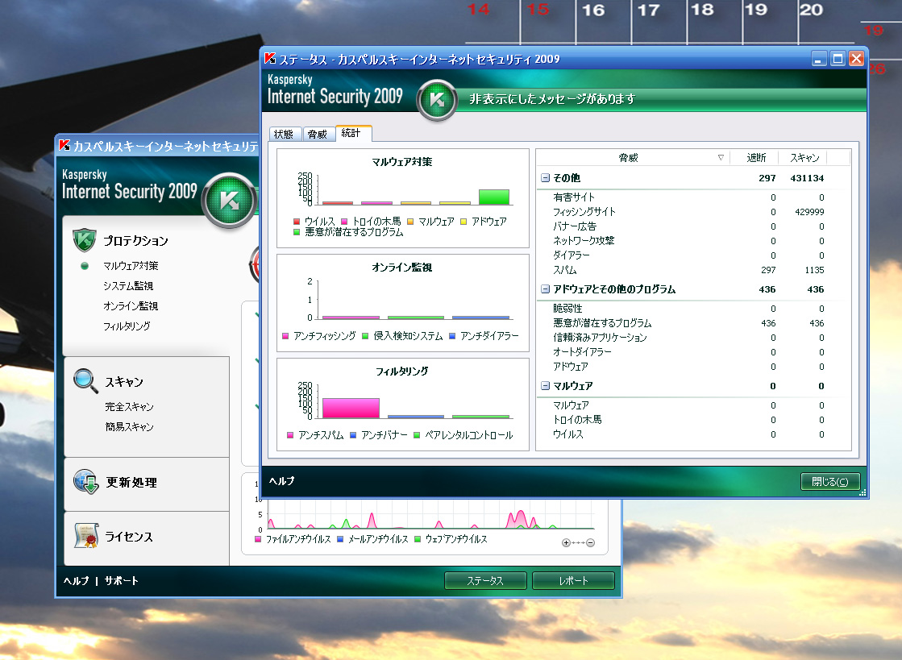Screen dimensions: 902x660
Task: Sort by the スキャン column header
Action: (804, 157)
